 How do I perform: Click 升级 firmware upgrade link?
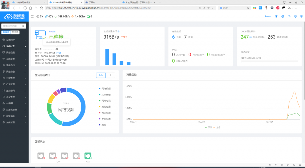click(x=59, y=53)
